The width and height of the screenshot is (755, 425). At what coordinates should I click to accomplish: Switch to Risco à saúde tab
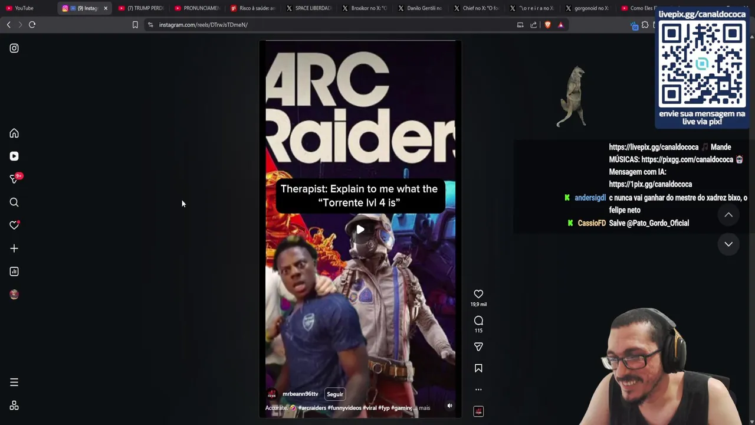pos(252,8)
